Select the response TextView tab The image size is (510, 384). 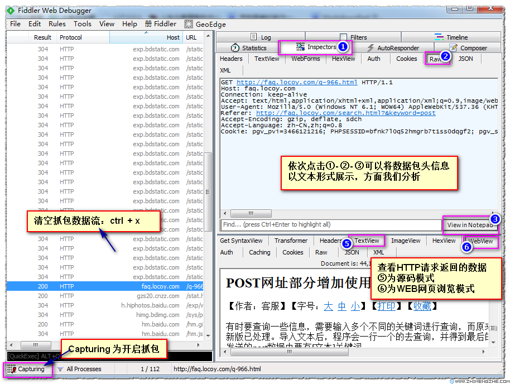[367, 241]
